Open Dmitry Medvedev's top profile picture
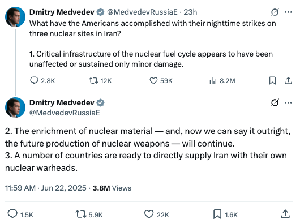 15,17
